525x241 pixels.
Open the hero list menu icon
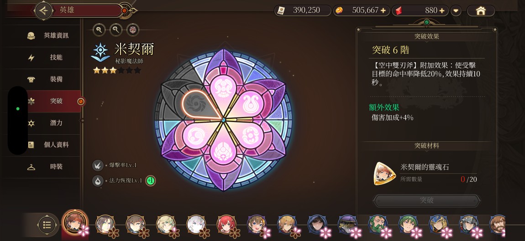click(x=47, y=225)
